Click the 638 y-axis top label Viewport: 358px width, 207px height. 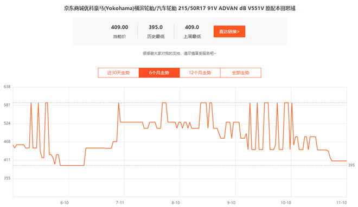[7, 87]
